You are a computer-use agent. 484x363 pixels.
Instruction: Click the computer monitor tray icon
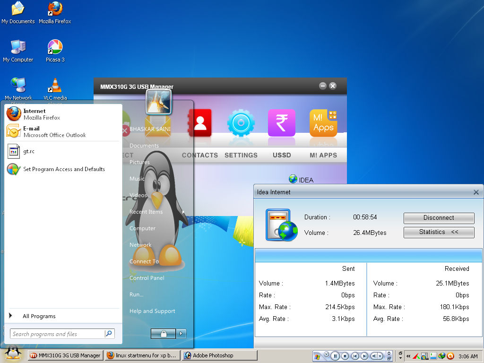424,356
